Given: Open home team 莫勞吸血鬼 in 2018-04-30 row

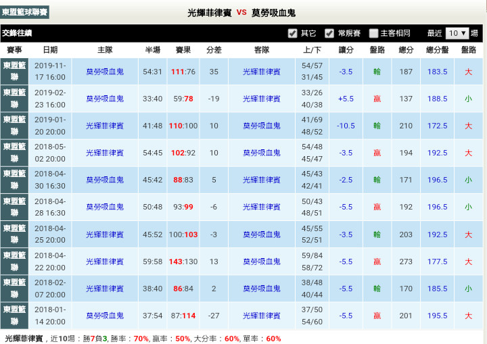Looking at the screenshot, I should [105, 180].
